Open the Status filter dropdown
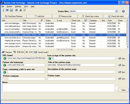Viewport: 130px width, 104px height. pyautogui.click(x=116, y=11)
